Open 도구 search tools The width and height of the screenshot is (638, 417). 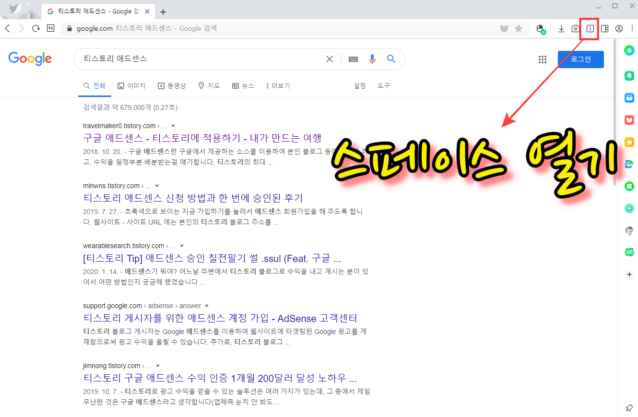[384, 86]
